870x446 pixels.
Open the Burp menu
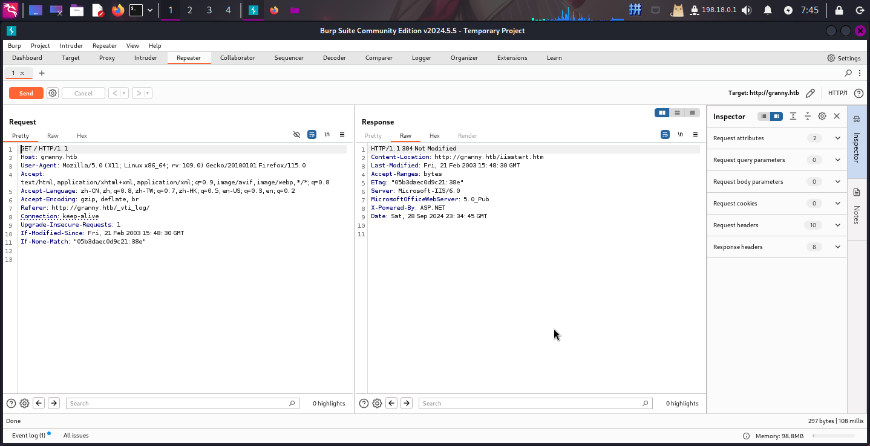click(14, 45)
